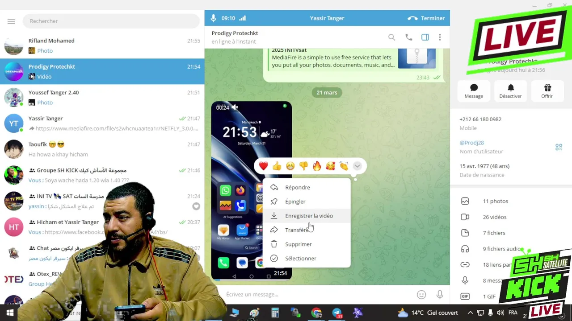Viewport: 572px width, 321px height.
Task: Start a call from the chat header phone icon
Action: (x=409, y=37)
